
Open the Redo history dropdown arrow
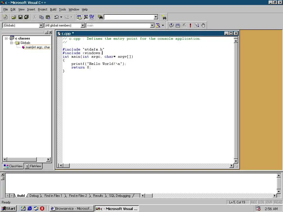click(x=72, y=17)
